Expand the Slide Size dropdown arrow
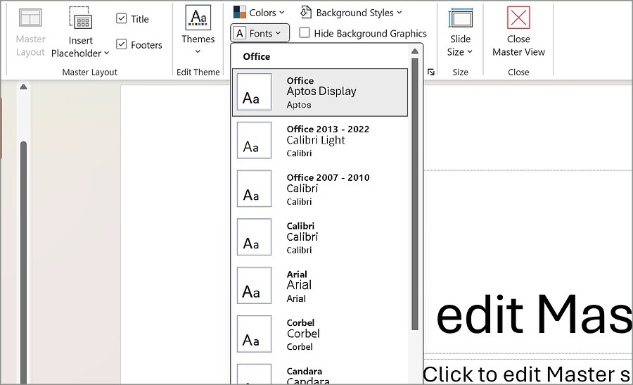 [470, 52]
